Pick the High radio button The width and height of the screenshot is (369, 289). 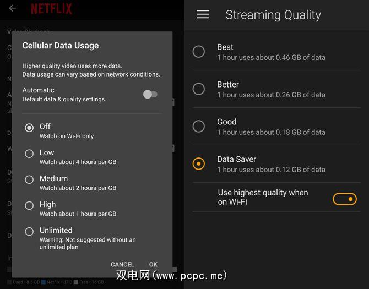(29, 205)
